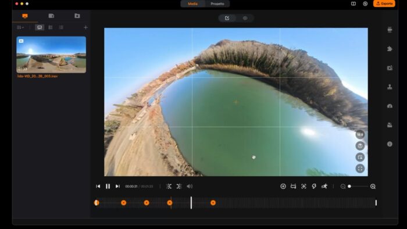
Task: Click the white end-trim handle of the timeline
Action: [x=376, y=203]
